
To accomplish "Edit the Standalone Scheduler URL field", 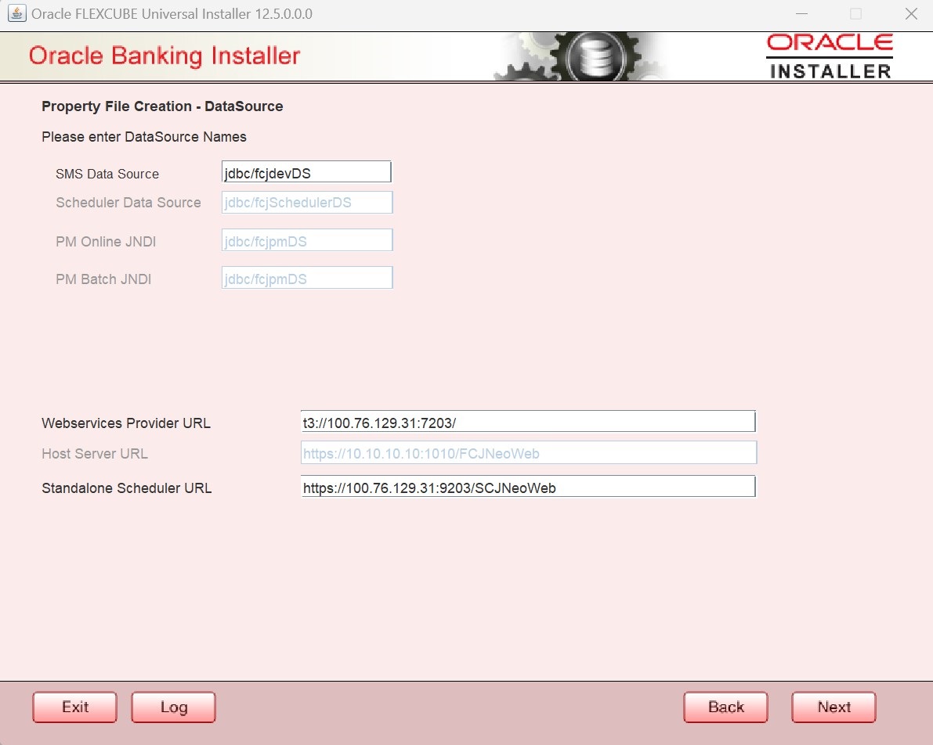I will pyautogui.click(x=528, y=486).
